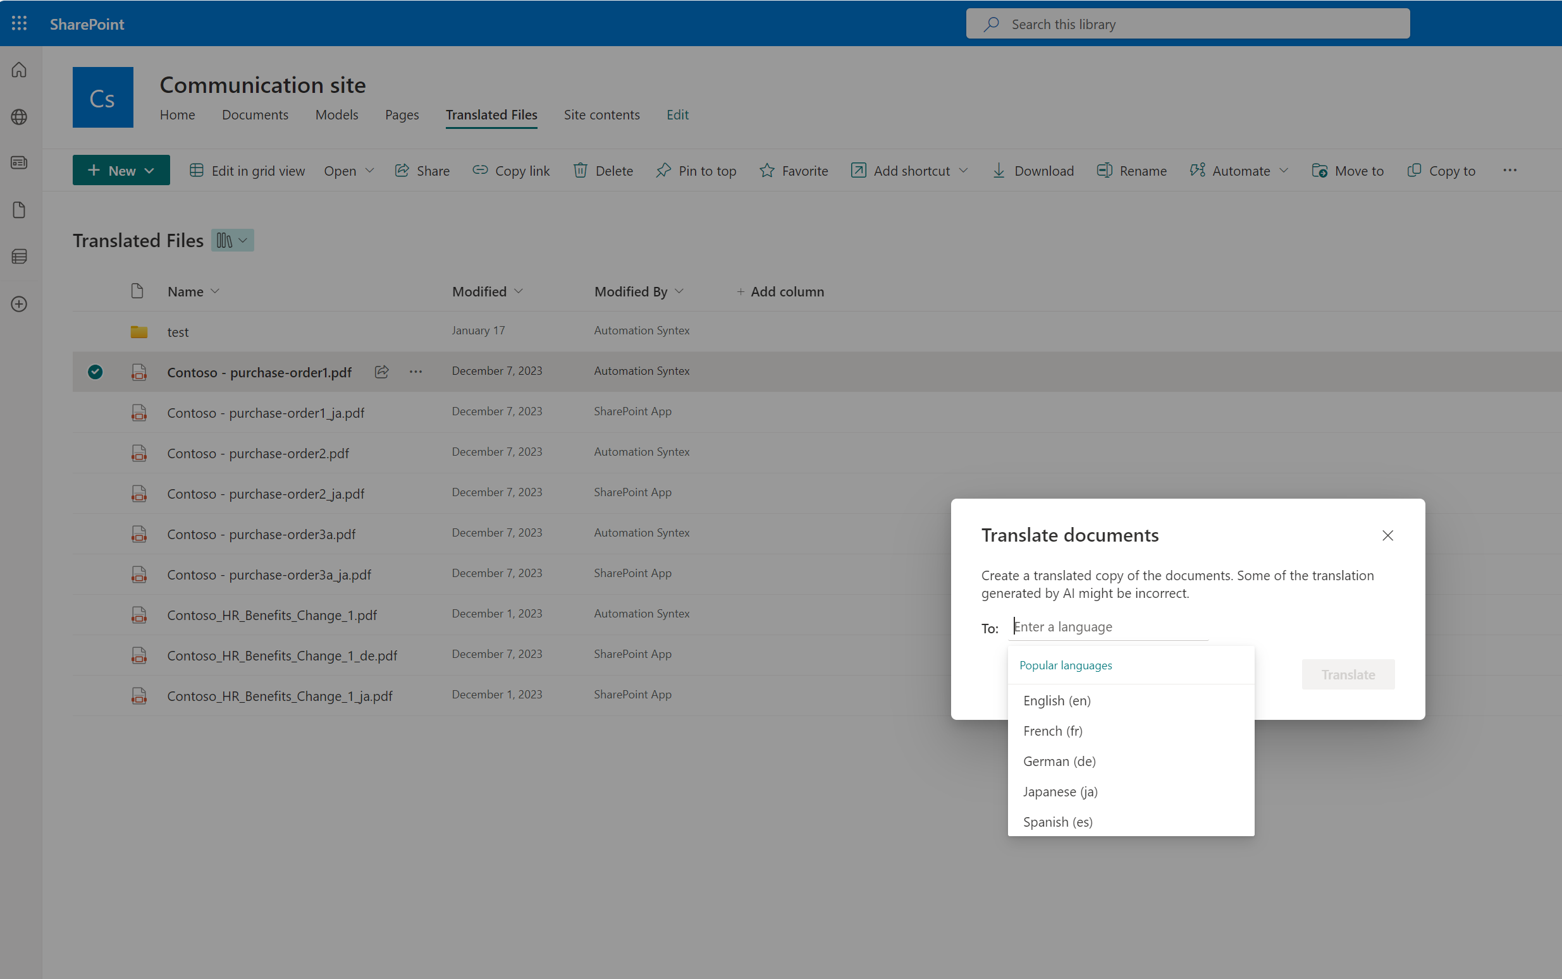1562x979 pixels.
Task: Switch to the Documents tab
Action: coord(255,114)
